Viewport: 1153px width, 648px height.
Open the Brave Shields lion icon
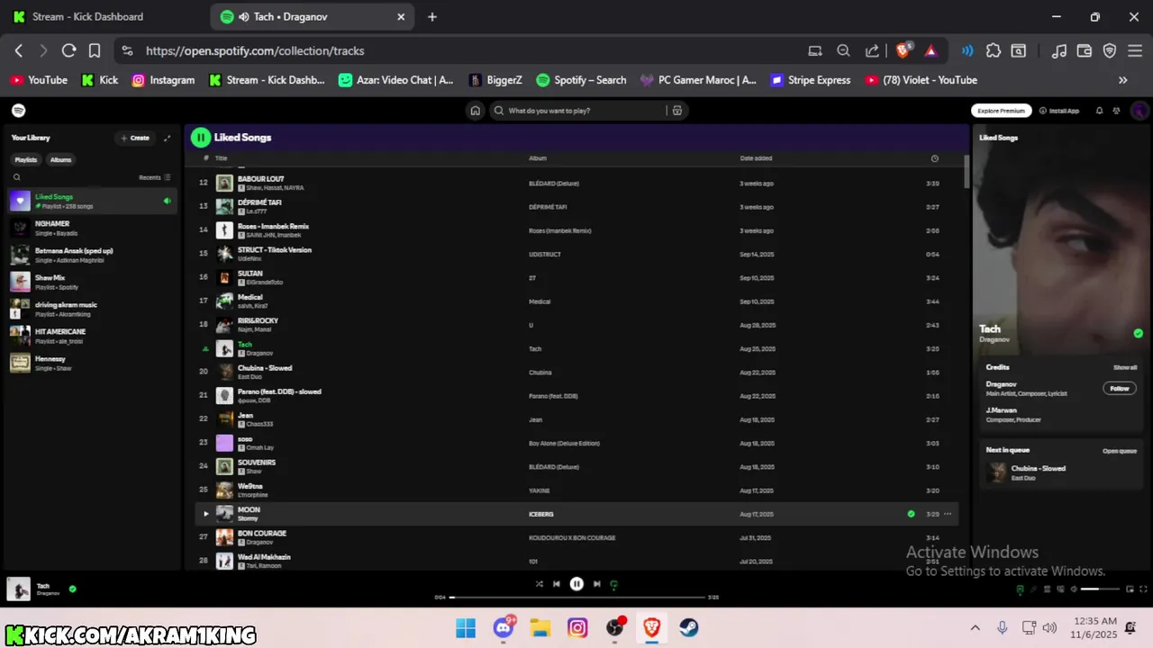pyautogui.click(x=903, y=51)
